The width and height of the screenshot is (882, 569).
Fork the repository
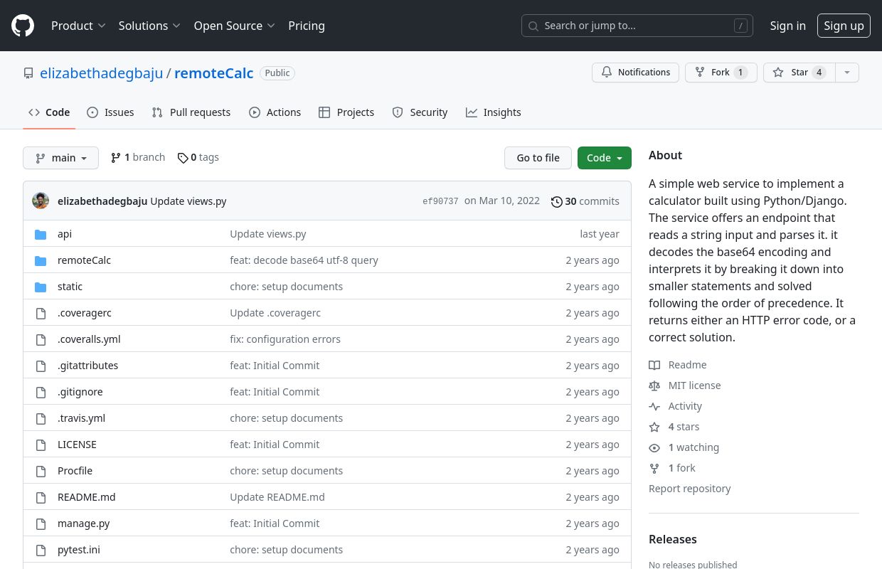721,73
